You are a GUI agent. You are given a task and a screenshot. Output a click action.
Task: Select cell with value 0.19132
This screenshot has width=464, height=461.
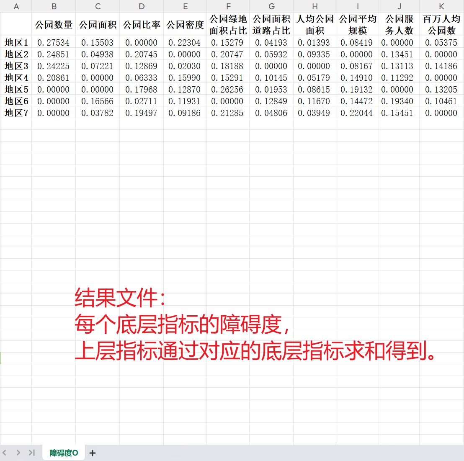(x=358, y=89)
